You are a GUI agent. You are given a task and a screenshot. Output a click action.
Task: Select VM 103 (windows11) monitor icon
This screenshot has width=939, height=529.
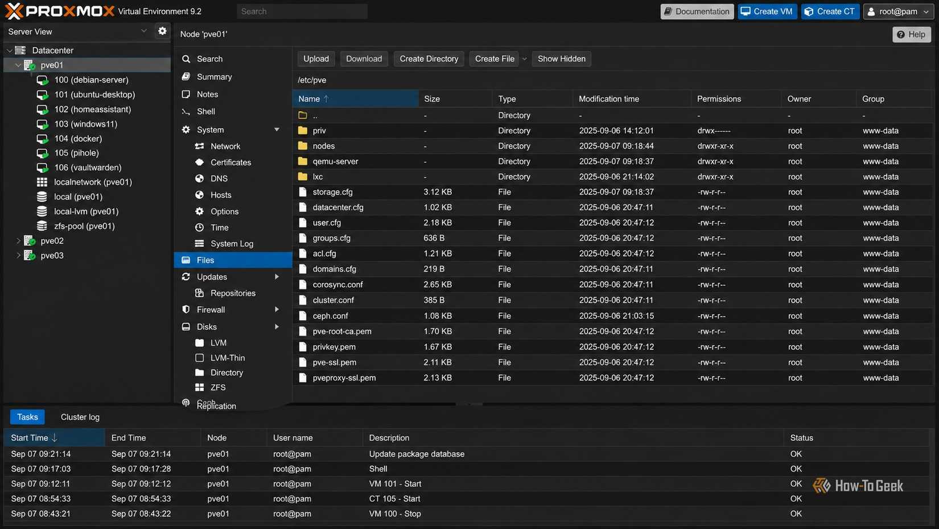42,124
